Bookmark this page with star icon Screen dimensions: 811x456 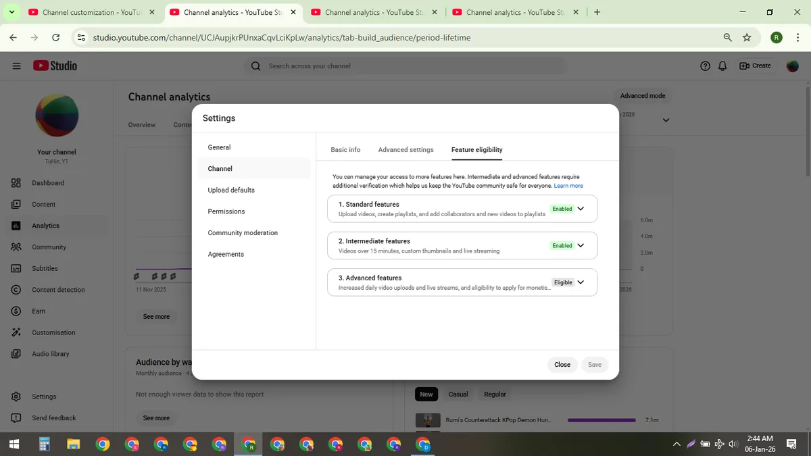[747, 38]
